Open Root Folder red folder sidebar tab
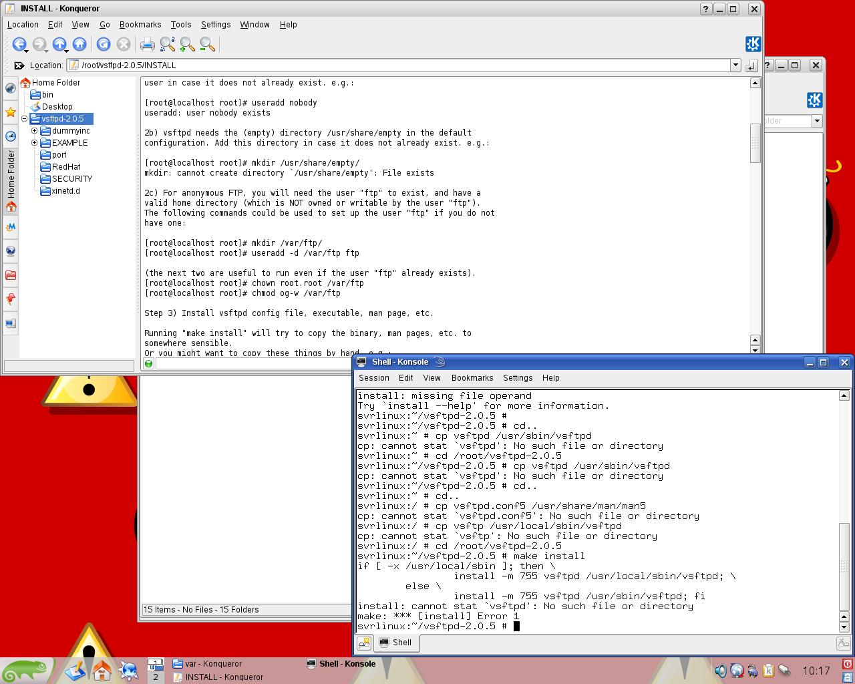This screenshot has width=855, height=684. (x=11, y=275)
